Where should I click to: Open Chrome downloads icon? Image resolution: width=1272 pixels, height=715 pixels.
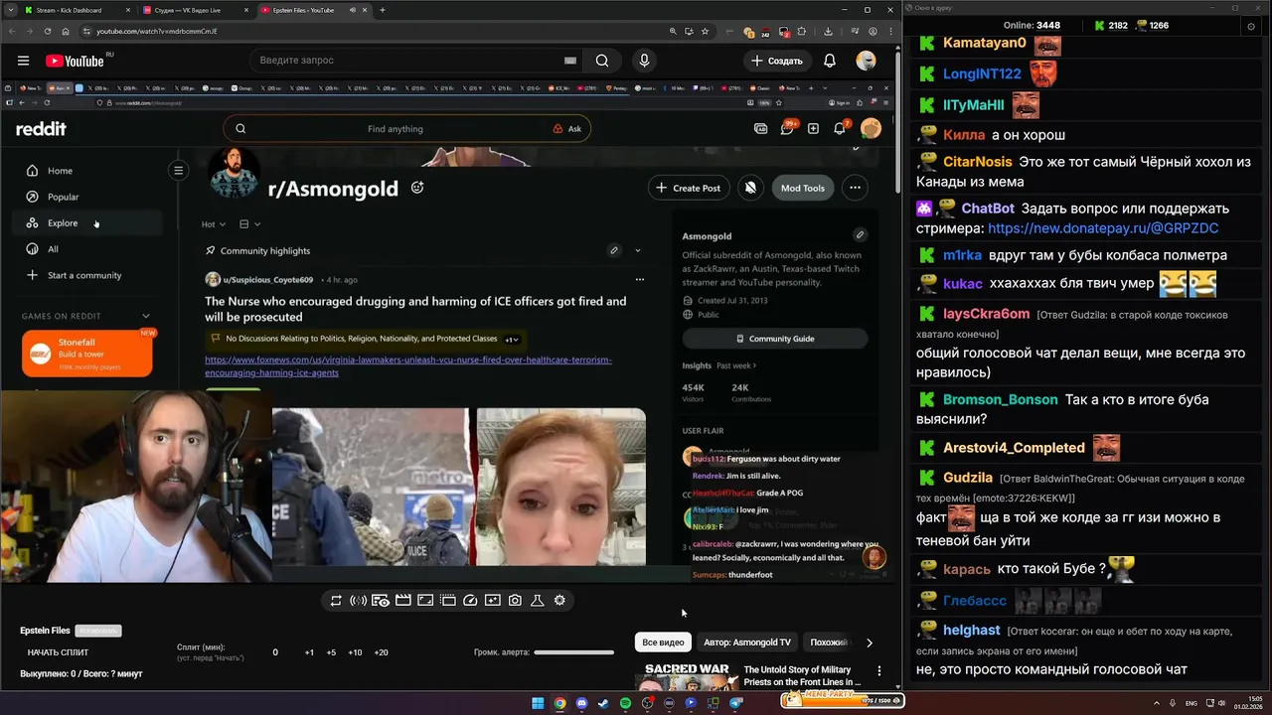pyautogui.click(x=828, y=31)
